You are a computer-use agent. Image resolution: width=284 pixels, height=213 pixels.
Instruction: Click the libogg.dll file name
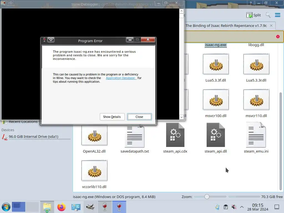(256, 45)
